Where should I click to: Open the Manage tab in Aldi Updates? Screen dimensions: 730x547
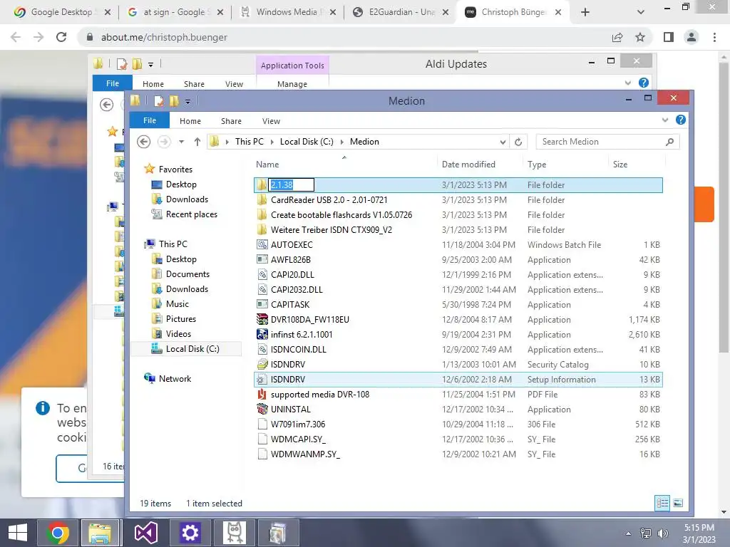(292, 84)
